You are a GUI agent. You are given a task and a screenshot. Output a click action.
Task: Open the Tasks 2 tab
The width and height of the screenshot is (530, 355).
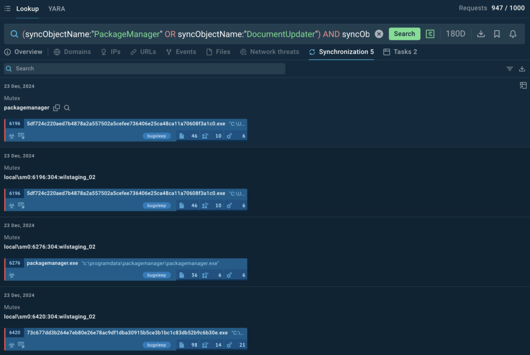tap(400, 52)
